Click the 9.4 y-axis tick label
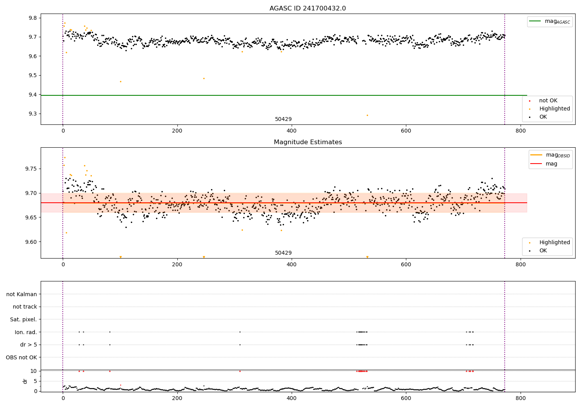Screen dimensions: 581x407 [33, 95]
